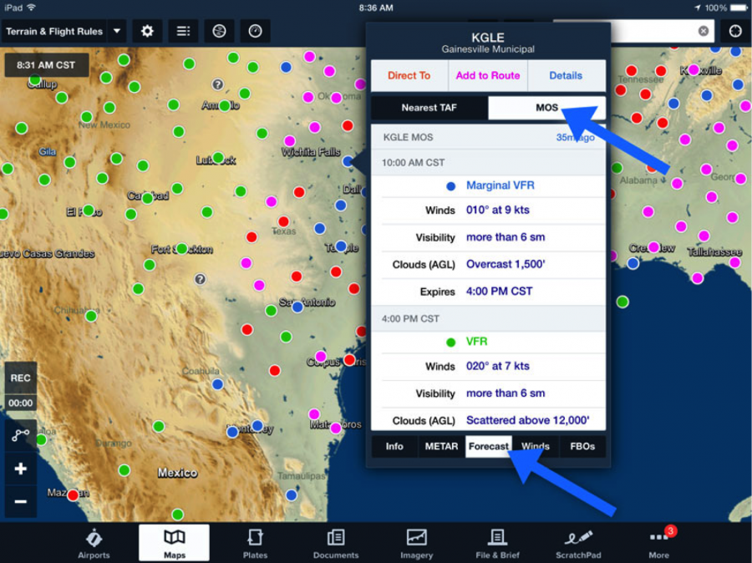This screenshot has height=563, width=752.
Task: Select the globe icon in top toolbar
Action: [x=218, y=31]
